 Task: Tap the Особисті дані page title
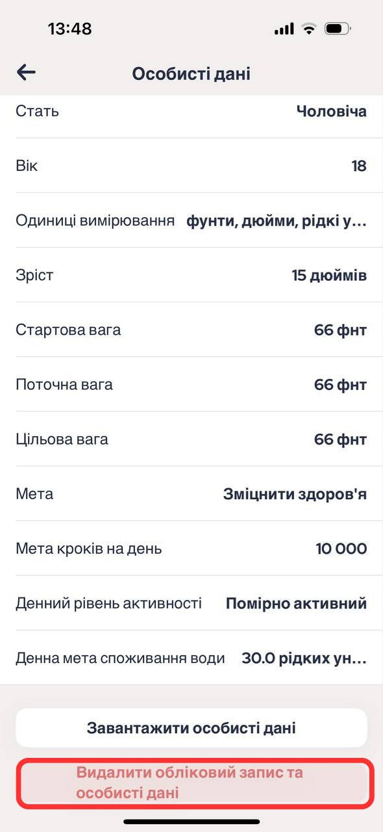(x=191, y=73)
